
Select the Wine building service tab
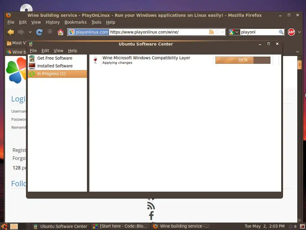(16, 52)
